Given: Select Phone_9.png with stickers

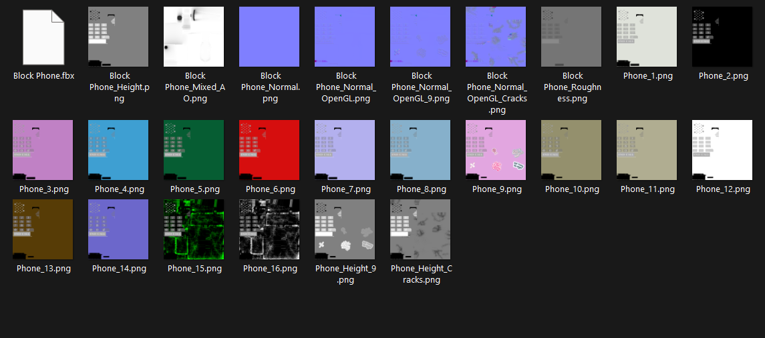Looking at the screenshot, I should (496, 150).
